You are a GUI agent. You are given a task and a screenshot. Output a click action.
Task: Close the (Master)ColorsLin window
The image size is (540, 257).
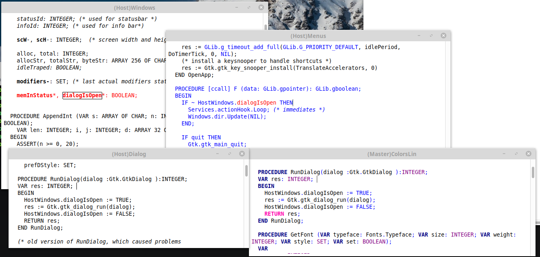coord(529,154)
